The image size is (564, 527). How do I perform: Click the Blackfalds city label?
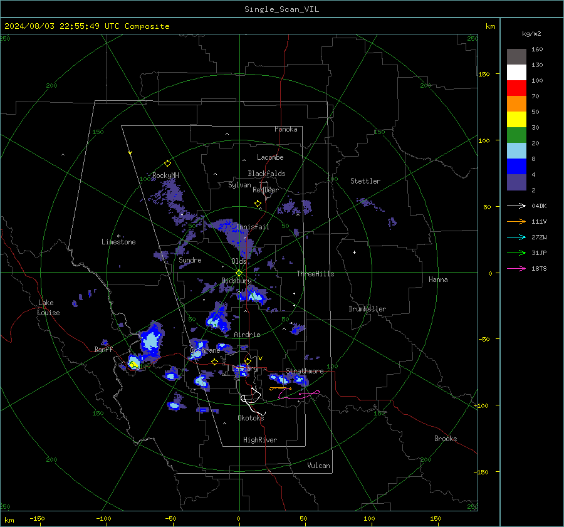tap(266, 174)
